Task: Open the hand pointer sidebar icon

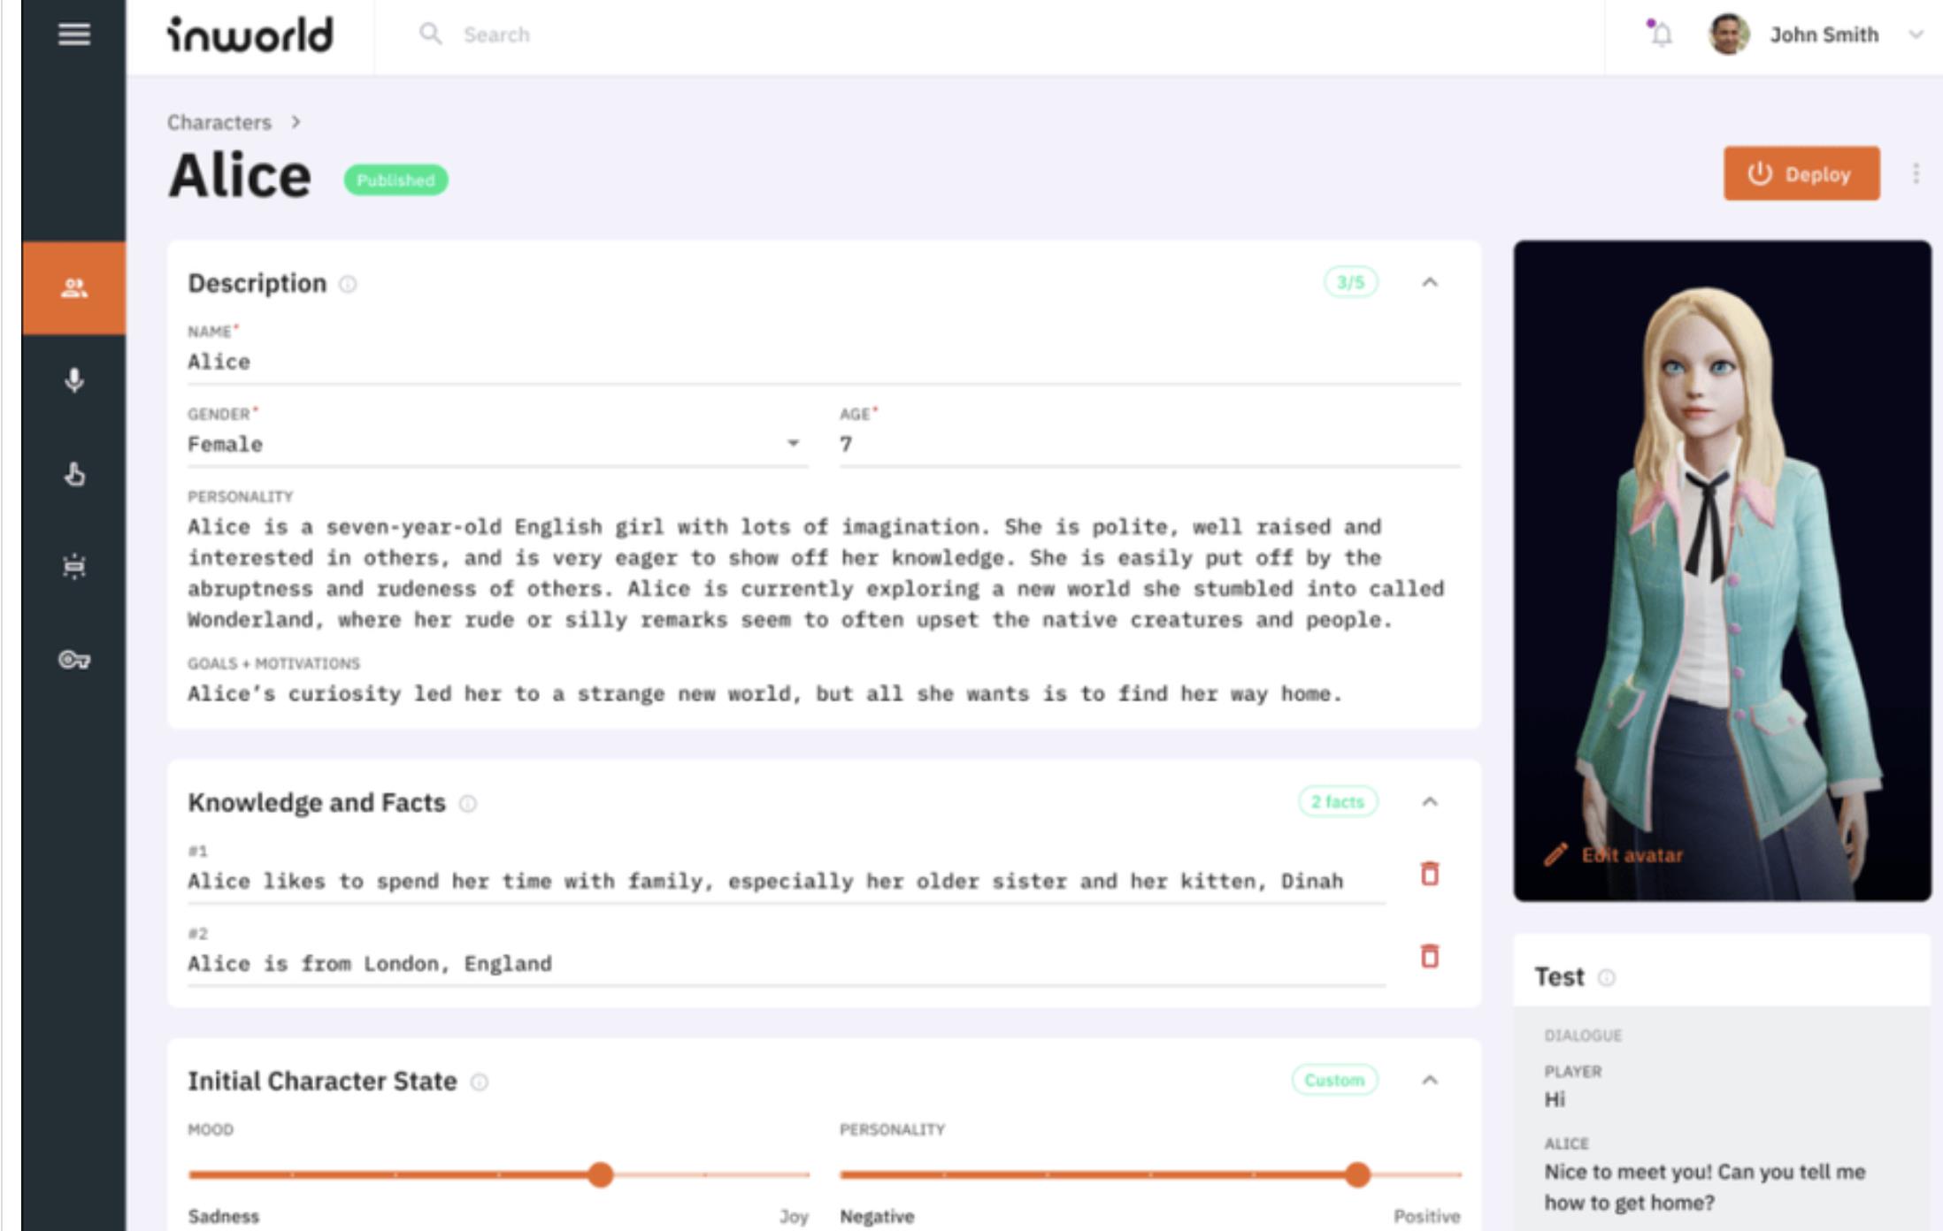Action: point(74,474)
